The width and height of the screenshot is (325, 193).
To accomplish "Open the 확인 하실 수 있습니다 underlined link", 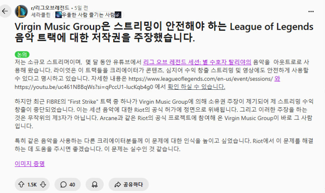I will [196, 87].
